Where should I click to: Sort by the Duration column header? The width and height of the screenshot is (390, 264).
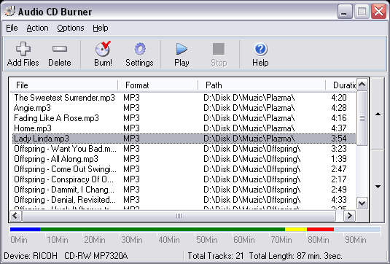coord(341,85)
